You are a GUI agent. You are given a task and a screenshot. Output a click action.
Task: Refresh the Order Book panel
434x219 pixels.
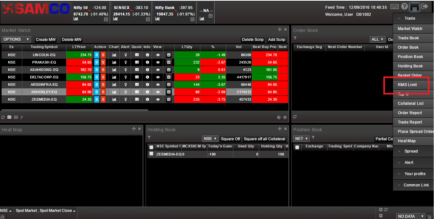[x=295, y=117]
